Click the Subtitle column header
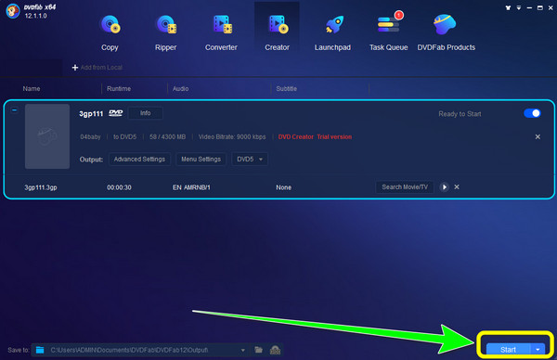 tap(286, 89)
